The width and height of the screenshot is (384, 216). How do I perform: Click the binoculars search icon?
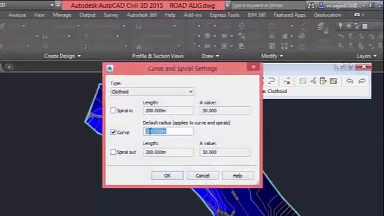pos(311,5)
